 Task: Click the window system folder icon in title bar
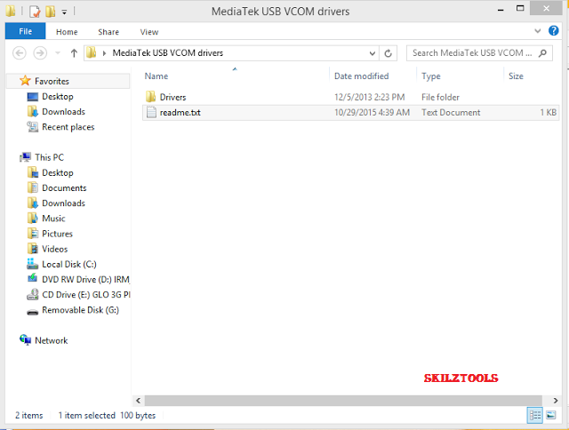click(x=11, y=11)
